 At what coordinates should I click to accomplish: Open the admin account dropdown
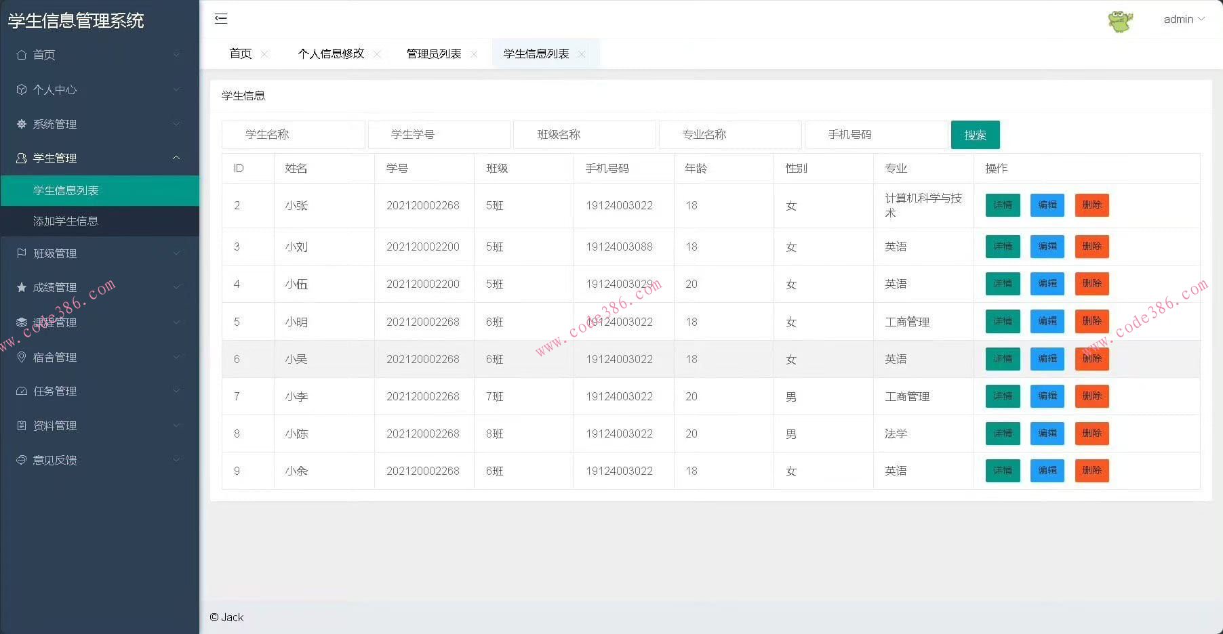(x=1184, y=19)
